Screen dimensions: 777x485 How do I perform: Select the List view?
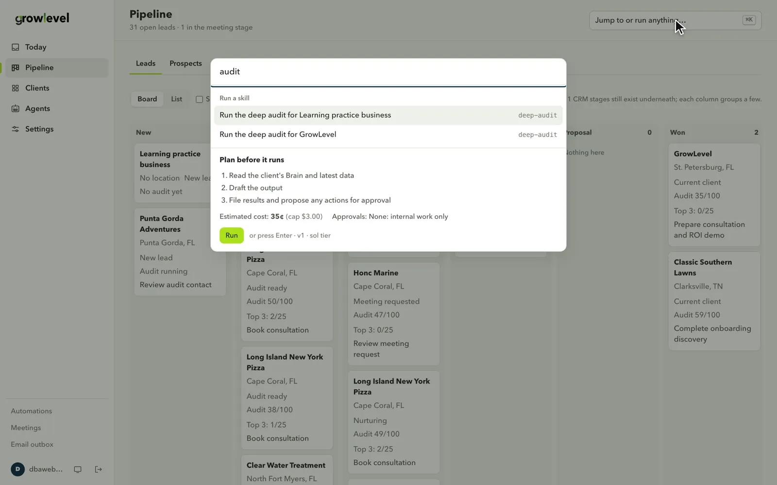tap(176, 99)
